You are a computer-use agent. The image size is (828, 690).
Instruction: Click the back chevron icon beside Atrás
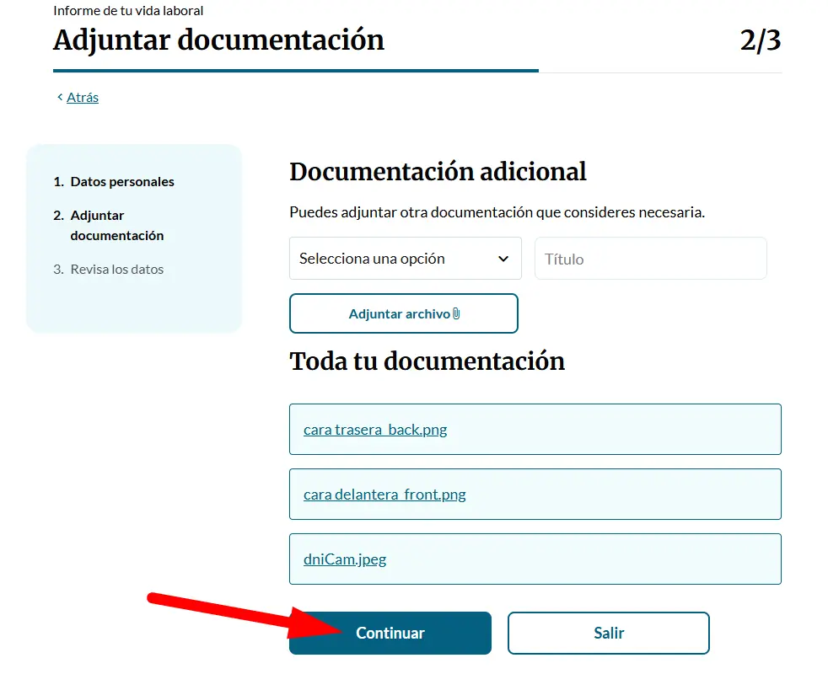tap(60, 97)
